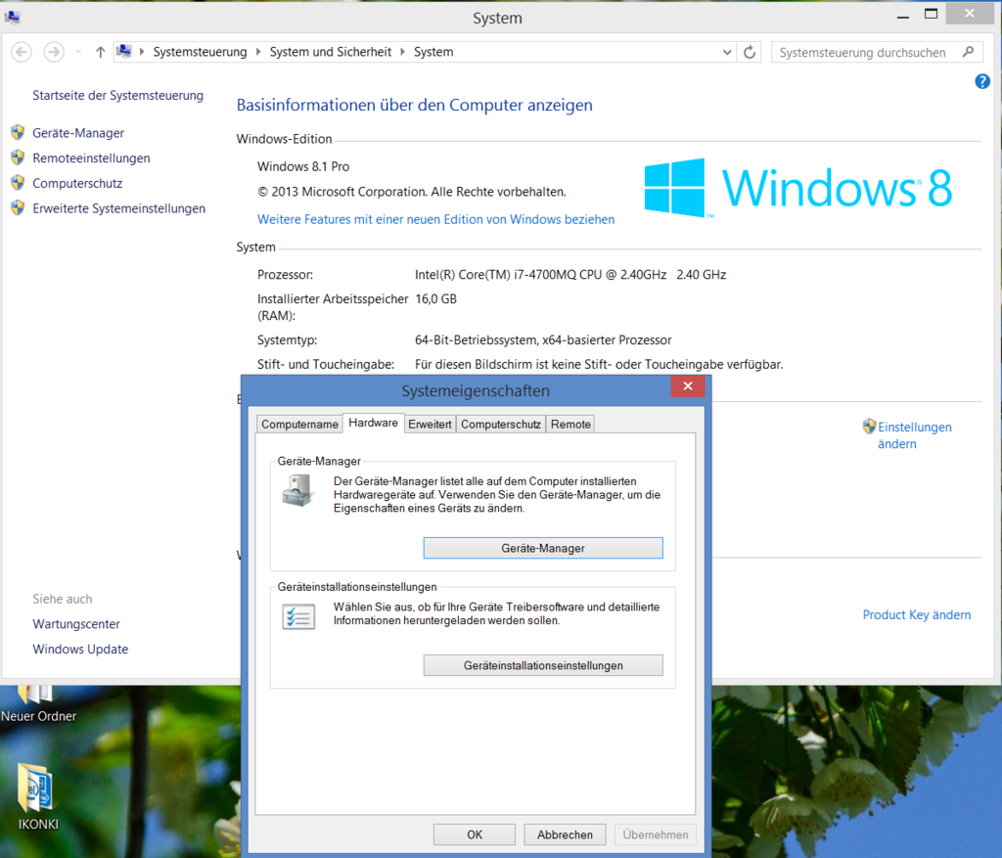Click the Back arrow in System window
This screenshot has height=858, width=1002.
coord(22,52)
